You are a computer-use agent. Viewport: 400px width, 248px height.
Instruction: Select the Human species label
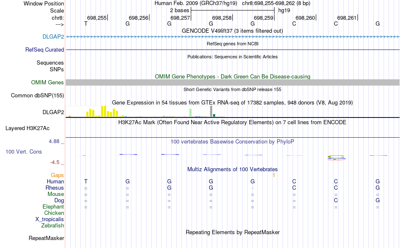tap(55, 181)
